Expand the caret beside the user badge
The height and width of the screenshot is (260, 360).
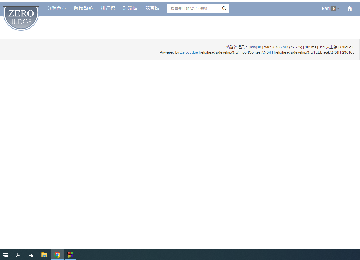(338, 9)
